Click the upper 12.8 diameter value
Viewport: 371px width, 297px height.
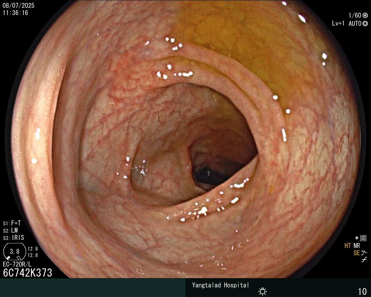(33, 249)
